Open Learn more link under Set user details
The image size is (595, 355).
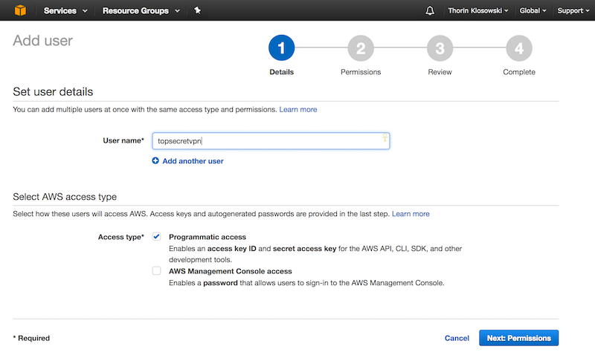coord(298,109)
